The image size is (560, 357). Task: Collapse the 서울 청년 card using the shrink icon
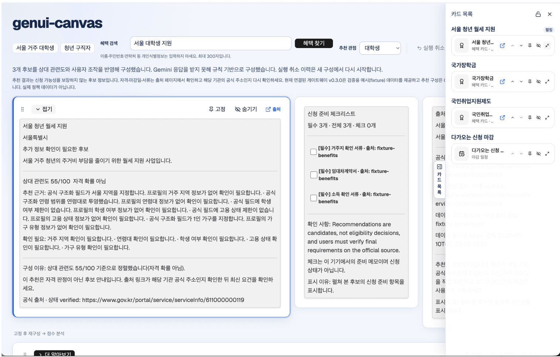coord(547,45)
